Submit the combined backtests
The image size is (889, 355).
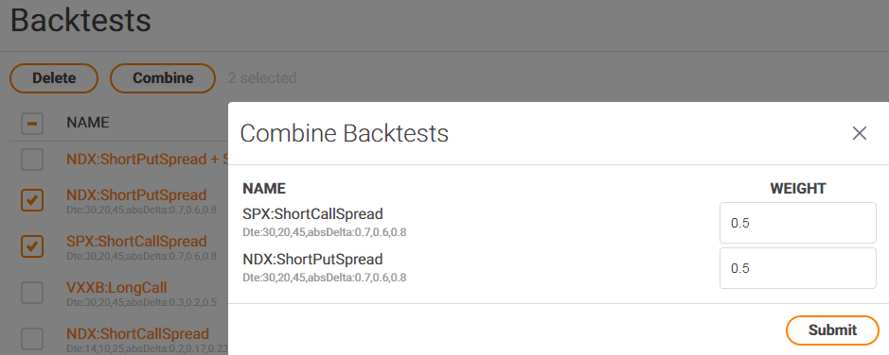click(x=832, y=330)
